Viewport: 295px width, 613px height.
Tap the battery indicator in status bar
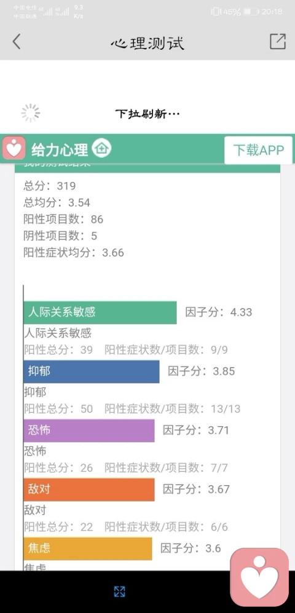point(251,12)
